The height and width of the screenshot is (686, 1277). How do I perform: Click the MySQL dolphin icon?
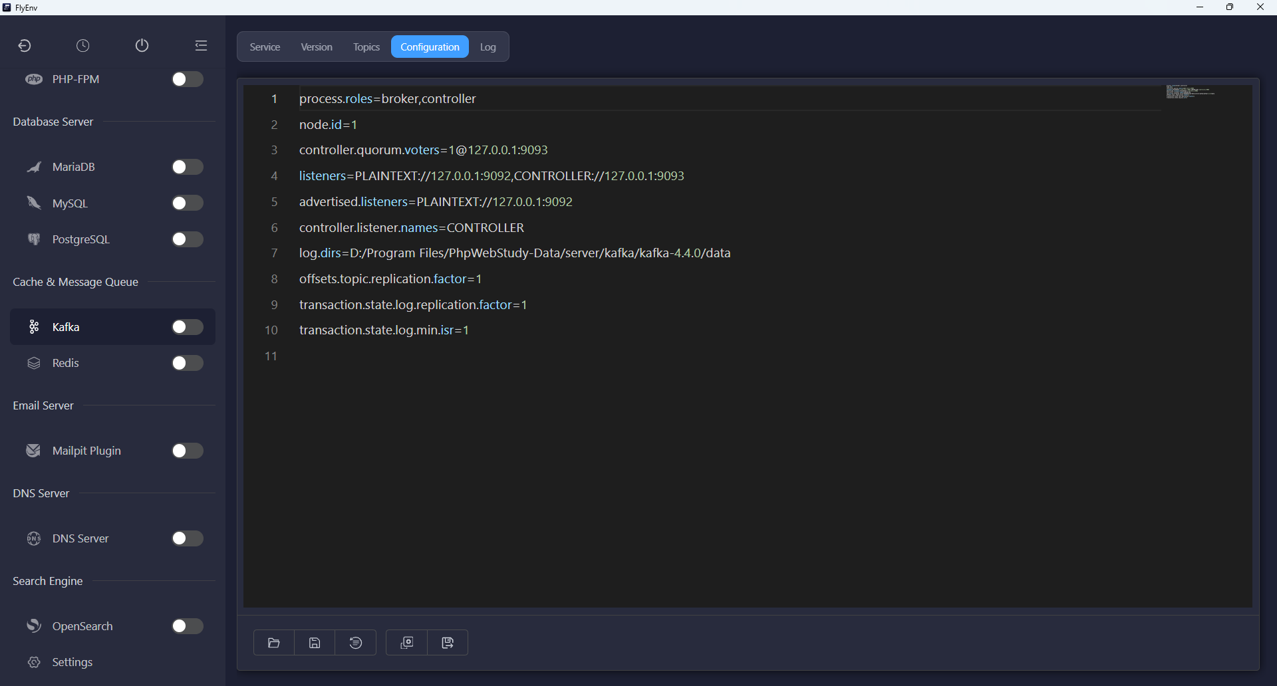(34, 203)
